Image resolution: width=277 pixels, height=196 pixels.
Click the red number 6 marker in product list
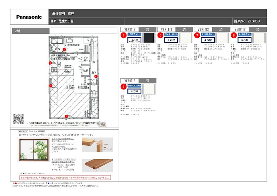point(160,35)
